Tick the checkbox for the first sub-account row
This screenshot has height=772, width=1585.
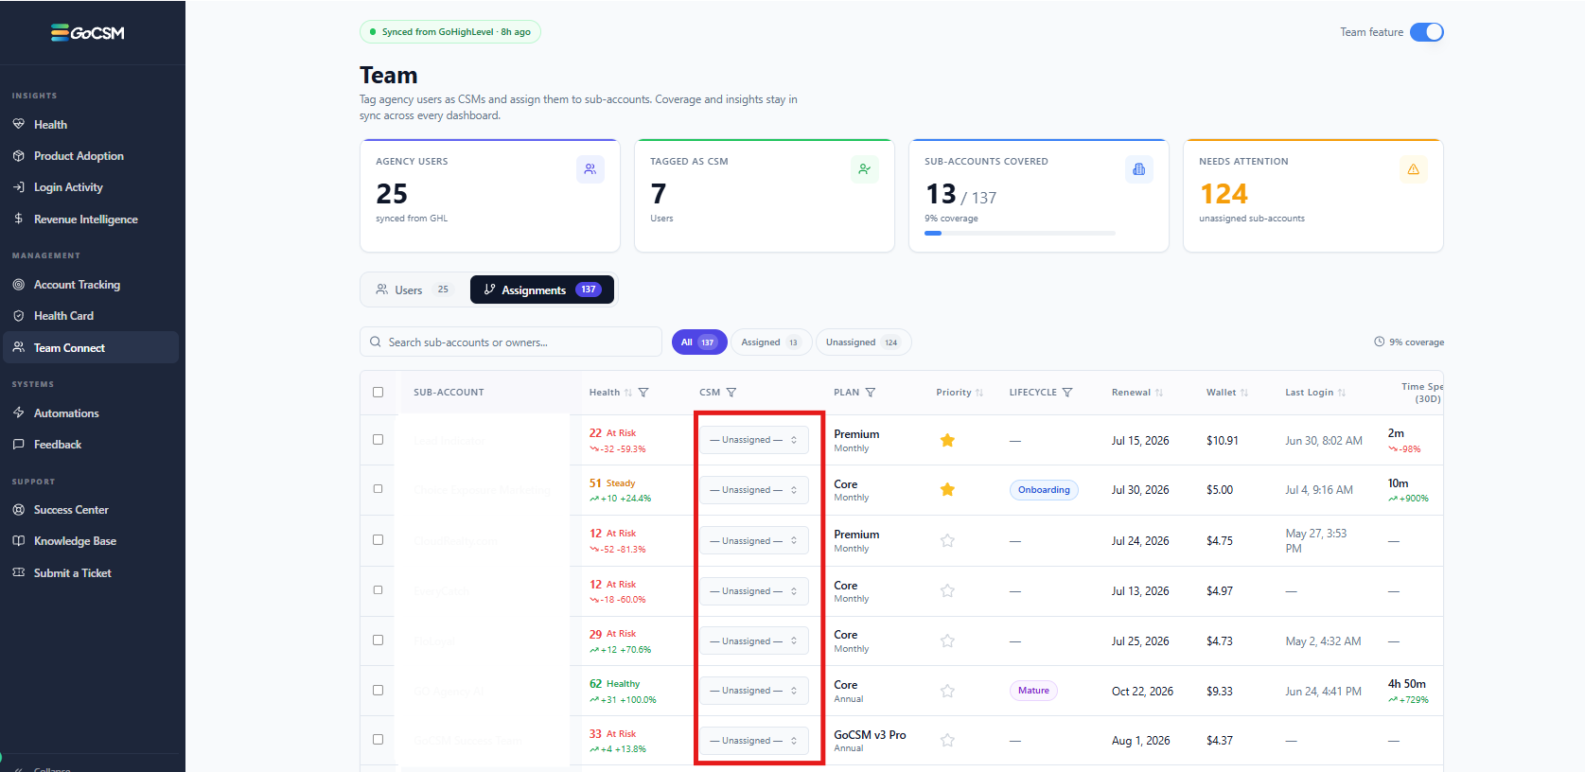pos(379,440)
